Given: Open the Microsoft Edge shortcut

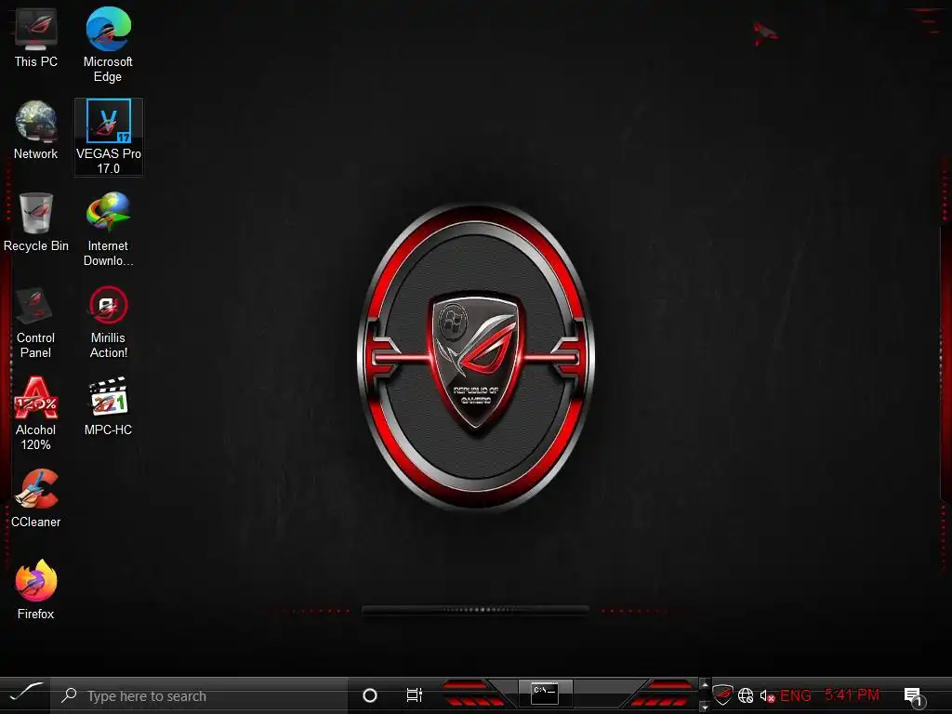Looking at the screenshot, I should (x=108, y=45).
